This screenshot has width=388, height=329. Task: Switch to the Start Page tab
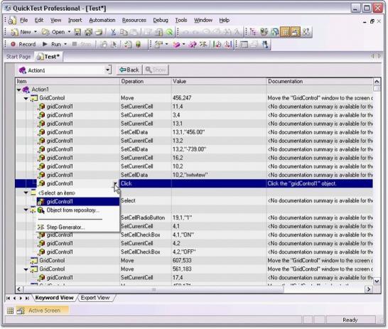point(18,57)
